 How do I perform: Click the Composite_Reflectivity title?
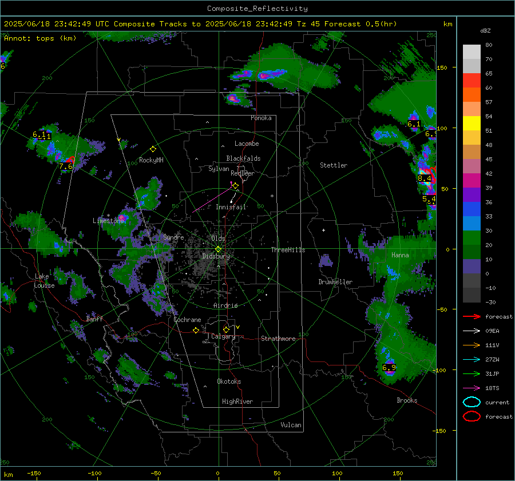(x=257, y=9)
